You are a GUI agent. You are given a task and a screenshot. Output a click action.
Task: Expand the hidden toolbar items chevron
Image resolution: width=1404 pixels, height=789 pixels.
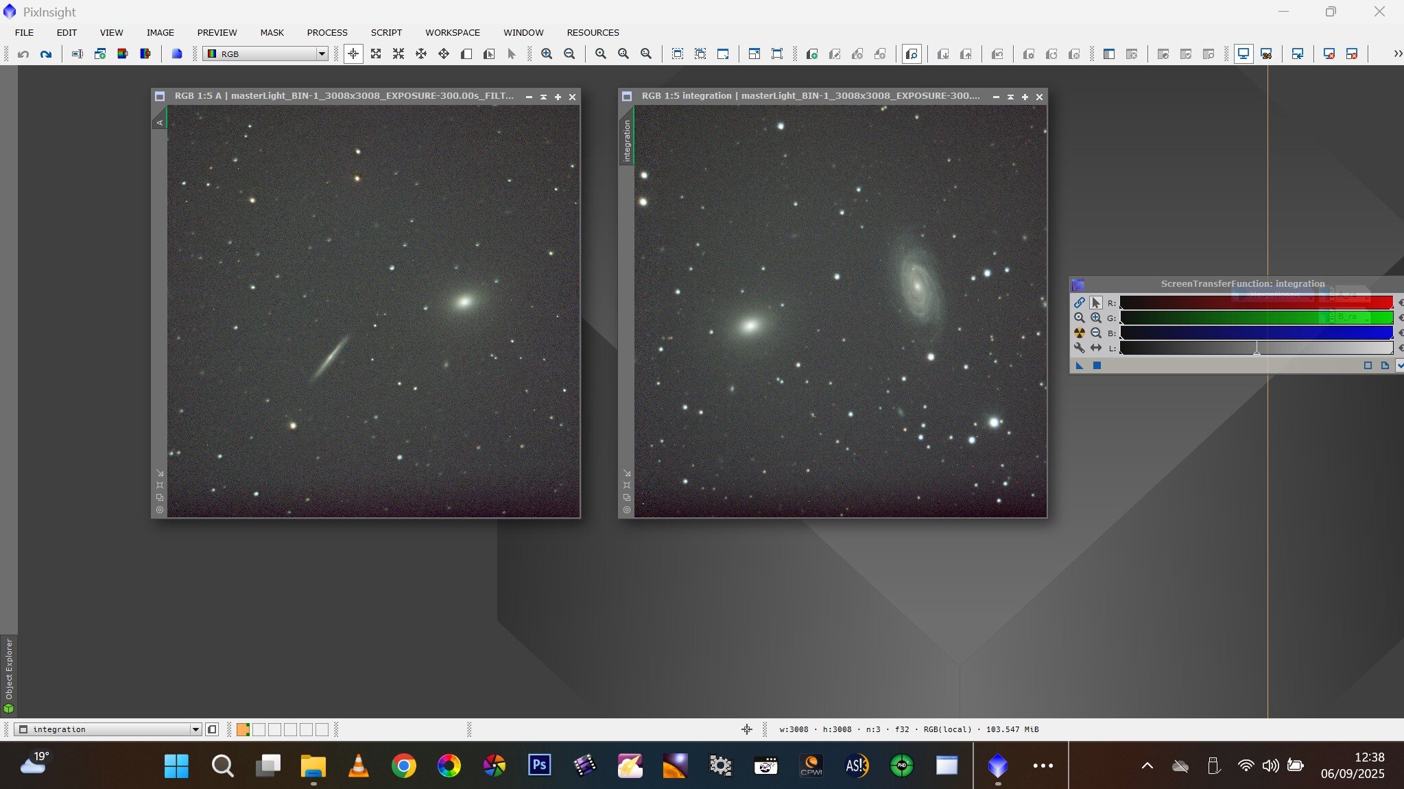[x=1397, y=54]
